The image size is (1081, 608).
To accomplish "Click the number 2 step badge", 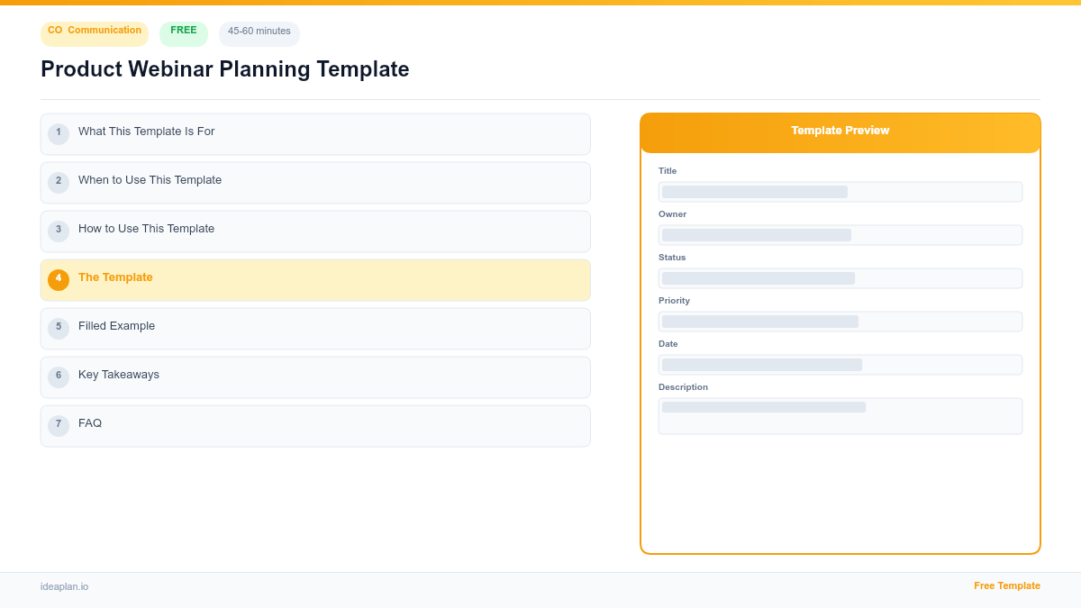I will coord(59,183).
